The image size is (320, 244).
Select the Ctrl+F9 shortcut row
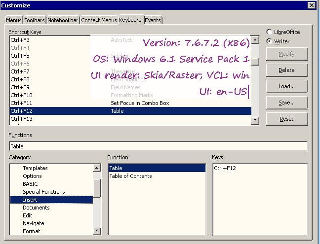click(x=130, y=87)
